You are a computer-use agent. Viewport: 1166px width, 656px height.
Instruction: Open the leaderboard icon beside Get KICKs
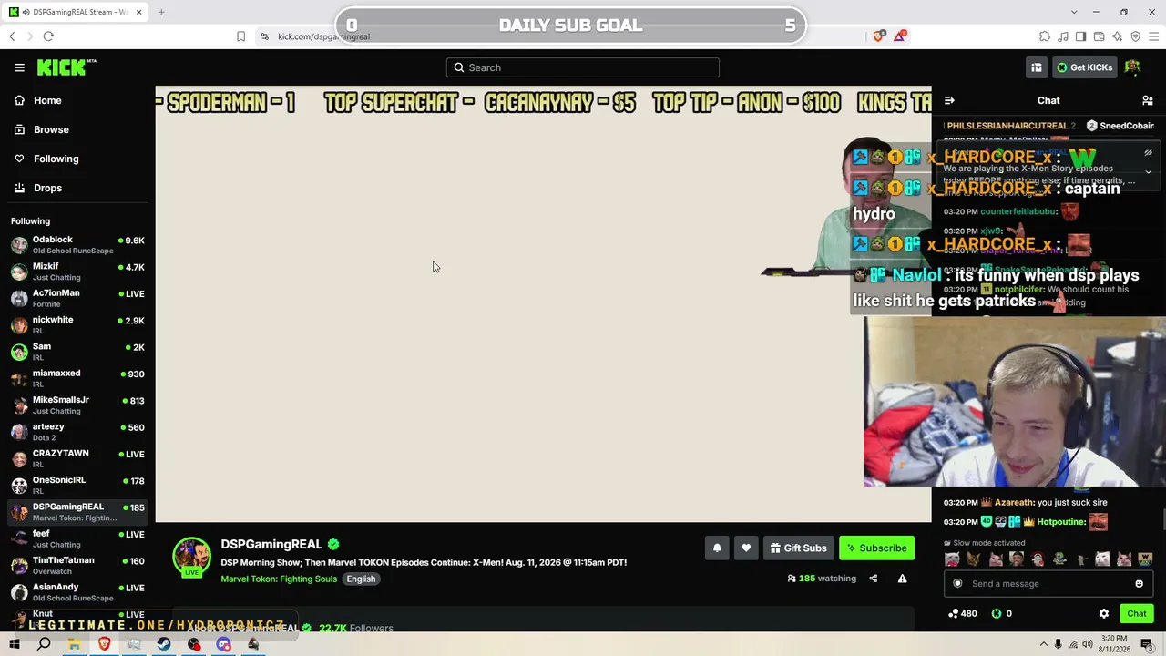[x=1037, y=67]
